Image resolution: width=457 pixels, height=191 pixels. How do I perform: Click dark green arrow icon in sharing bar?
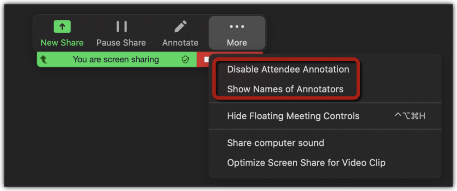(x=44, y=60)
